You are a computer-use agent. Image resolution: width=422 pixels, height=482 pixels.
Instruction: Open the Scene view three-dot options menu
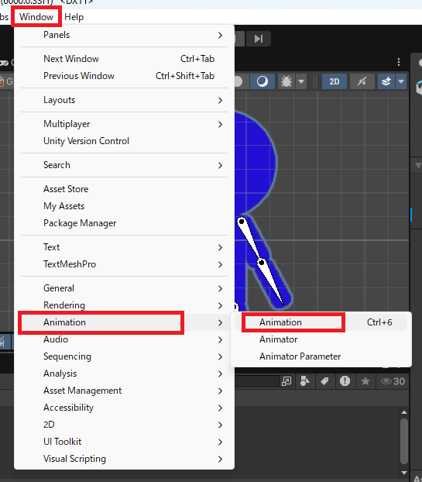399,63
